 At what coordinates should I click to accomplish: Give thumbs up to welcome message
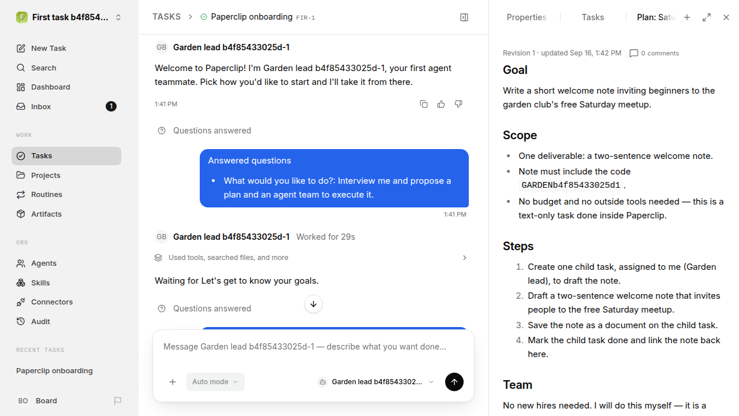(x=441, y=104)
